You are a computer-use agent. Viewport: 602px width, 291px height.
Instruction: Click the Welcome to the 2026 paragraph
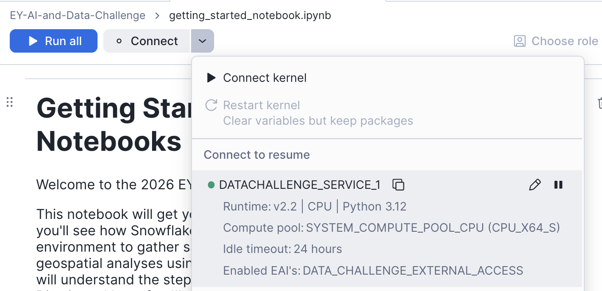(114, 184)
